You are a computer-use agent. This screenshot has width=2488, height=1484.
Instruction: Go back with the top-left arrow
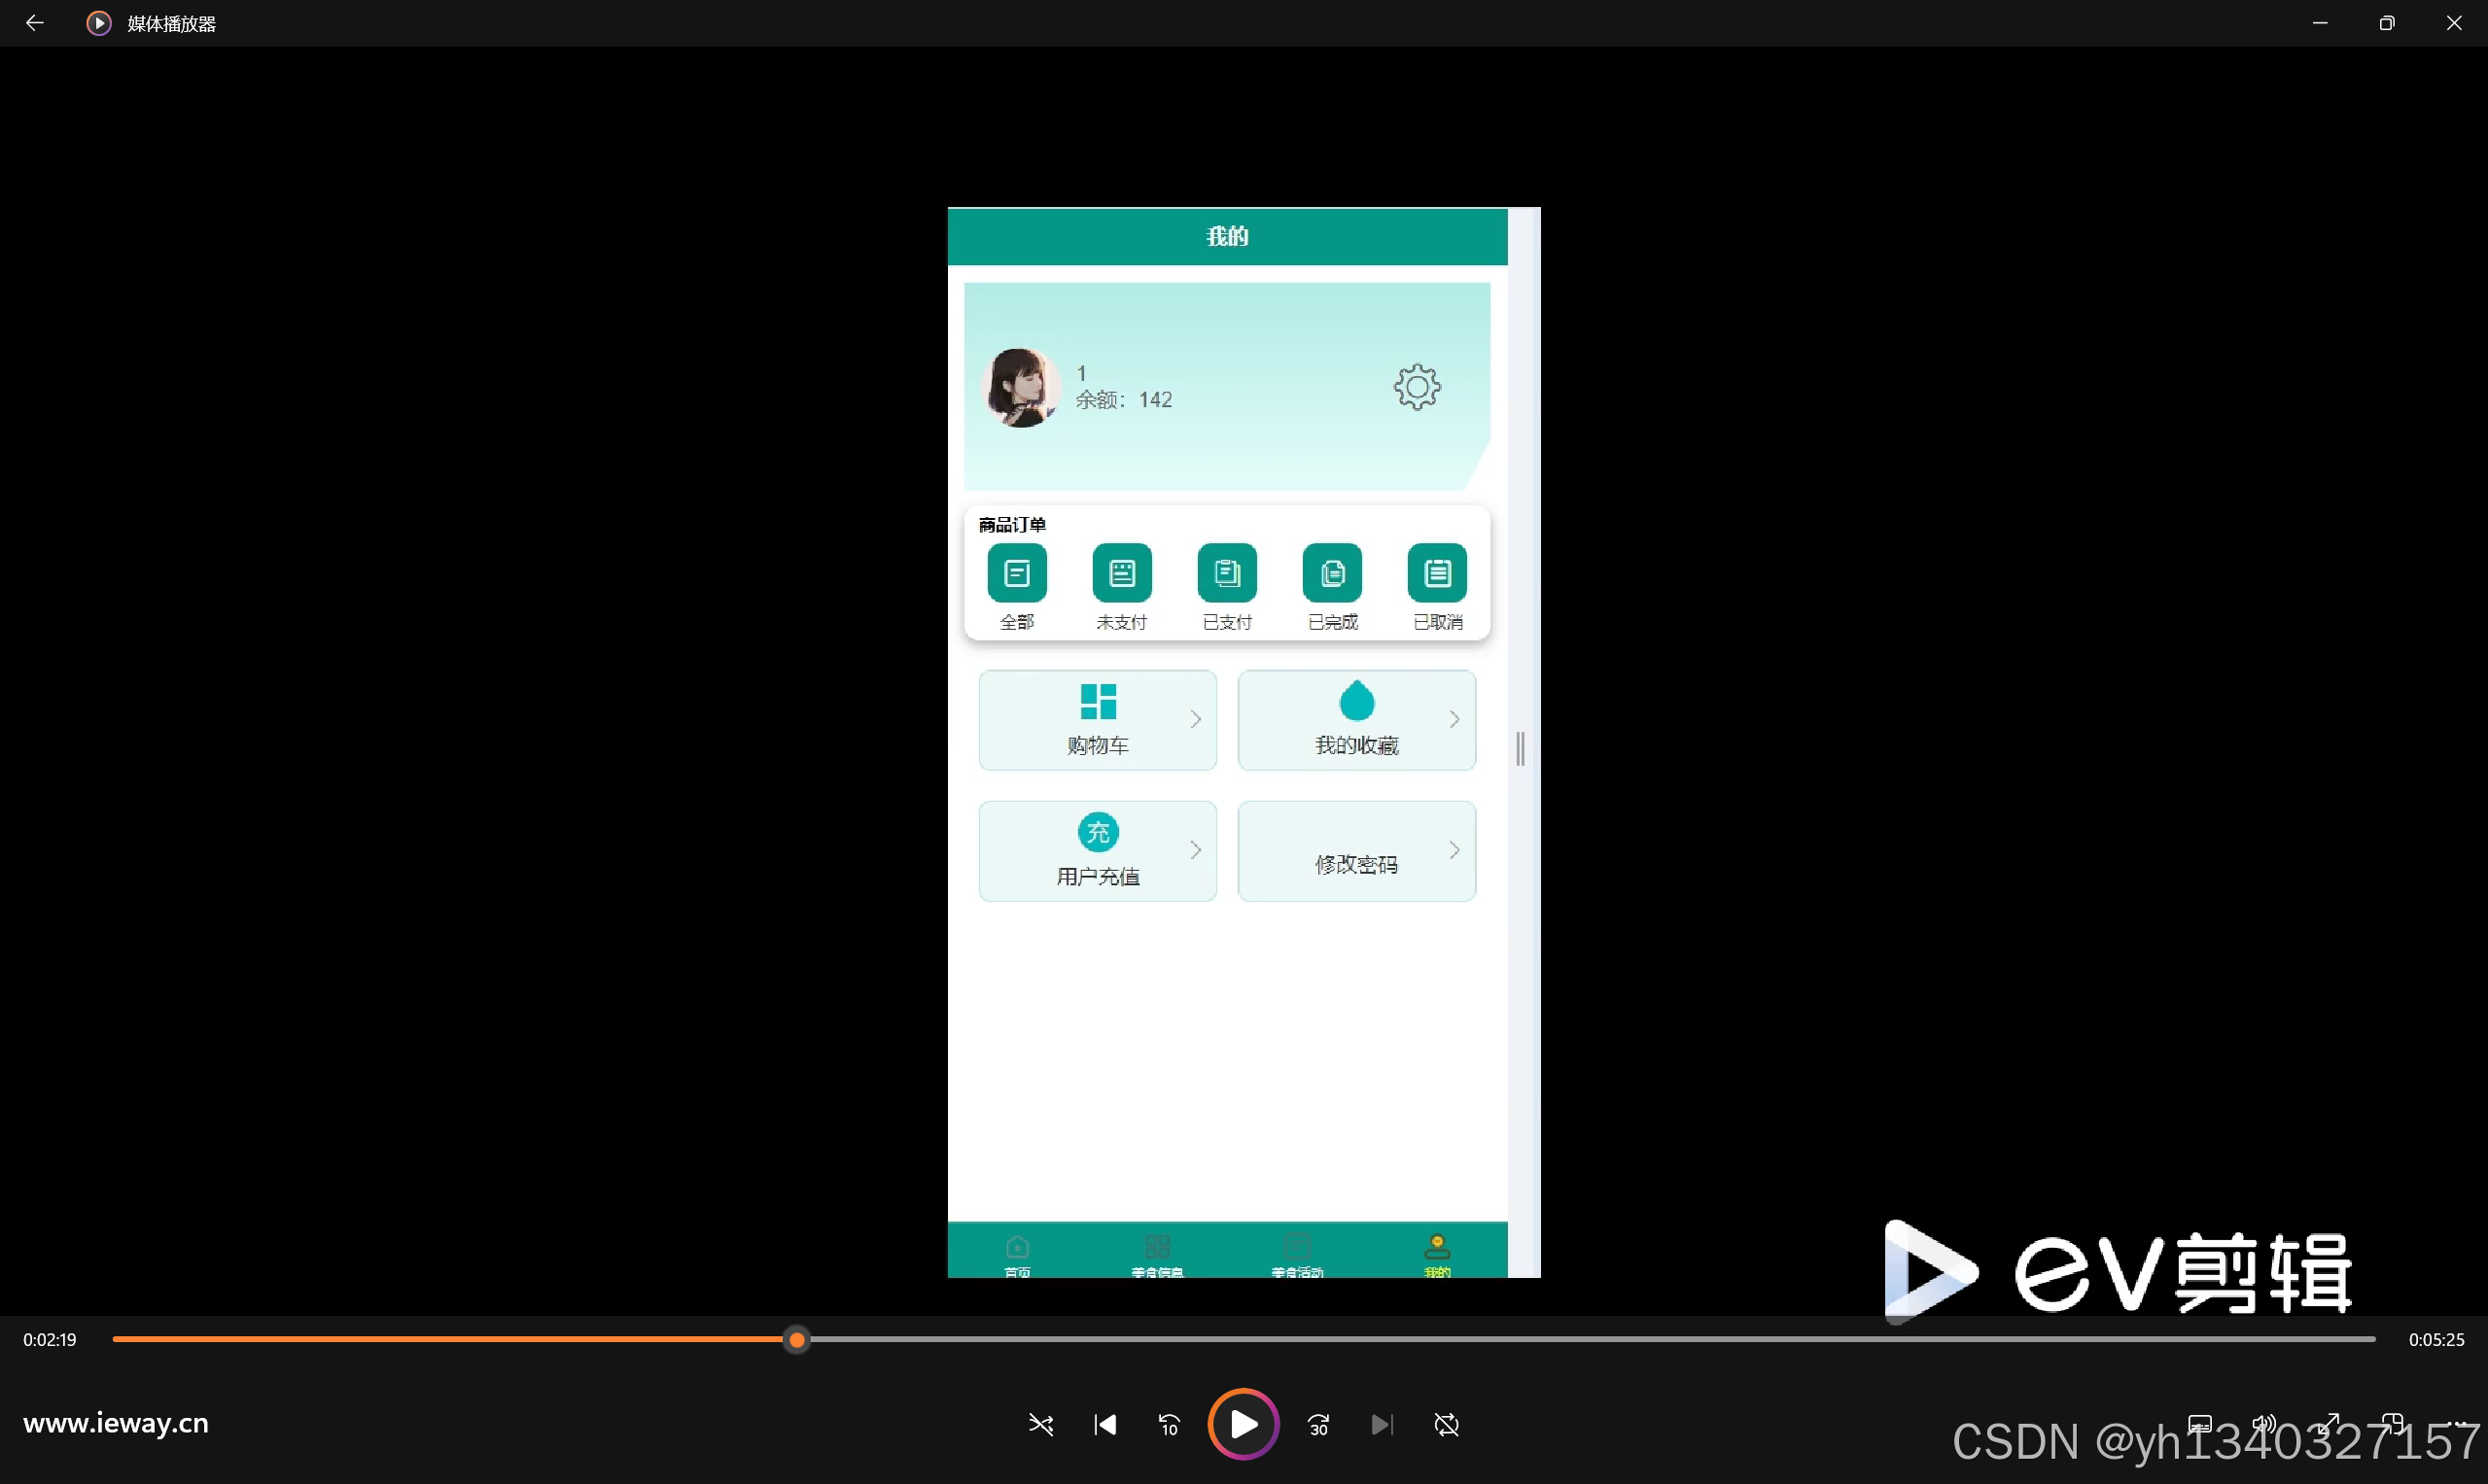34,23
